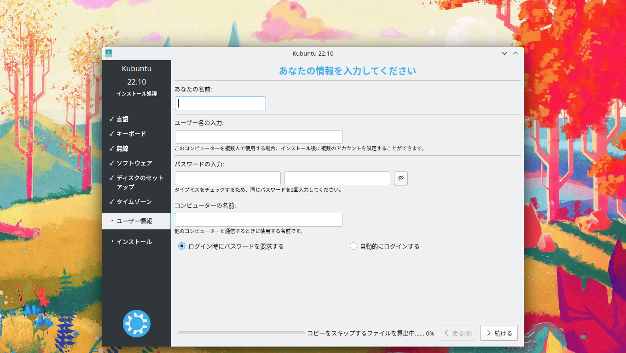Select 自動的にログインする radio option
Viewport: 626px width, 353px height.
coord(385,246)
